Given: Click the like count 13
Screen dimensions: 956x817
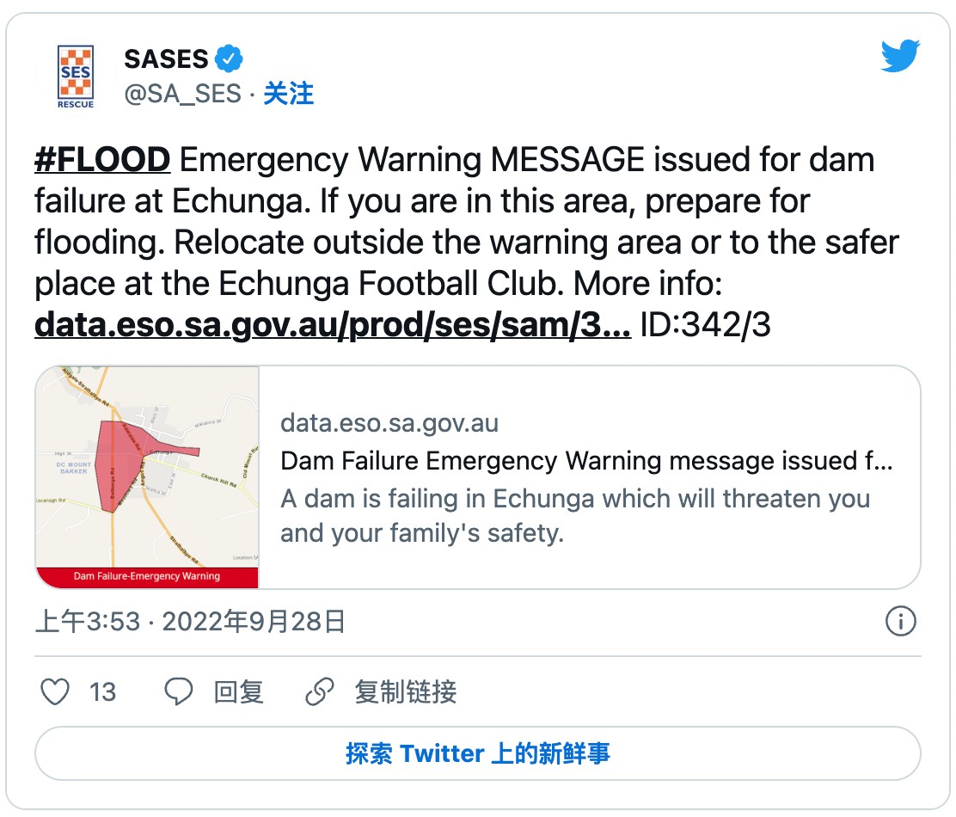Looking at the screenshot, I should [x=102, y=691].
